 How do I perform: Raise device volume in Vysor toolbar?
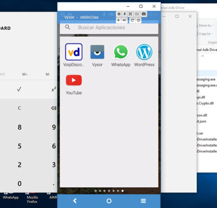[124, 20]
